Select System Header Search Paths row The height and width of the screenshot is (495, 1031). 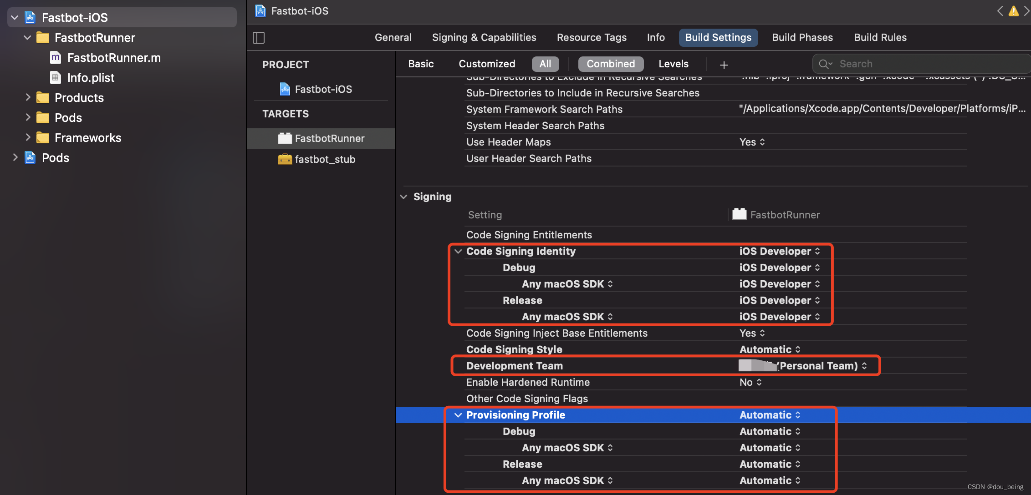716,126
